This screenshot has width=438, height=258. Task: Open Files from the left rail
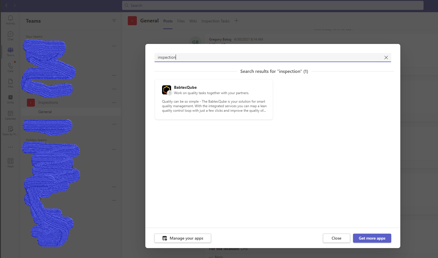coord(10,83)
